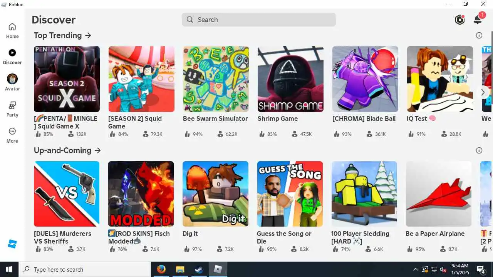This screenshot has height=277, width=493.
Task: Open the Bee Swarm Simulator title
Action: pyautogui.click(x=215, y=118)
